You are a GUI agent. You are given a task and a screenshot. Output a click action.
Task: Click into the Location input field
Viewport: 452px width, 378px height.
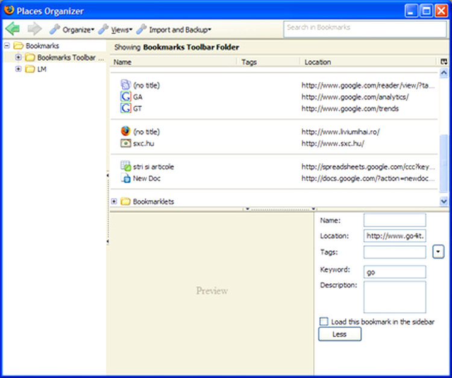395,236
